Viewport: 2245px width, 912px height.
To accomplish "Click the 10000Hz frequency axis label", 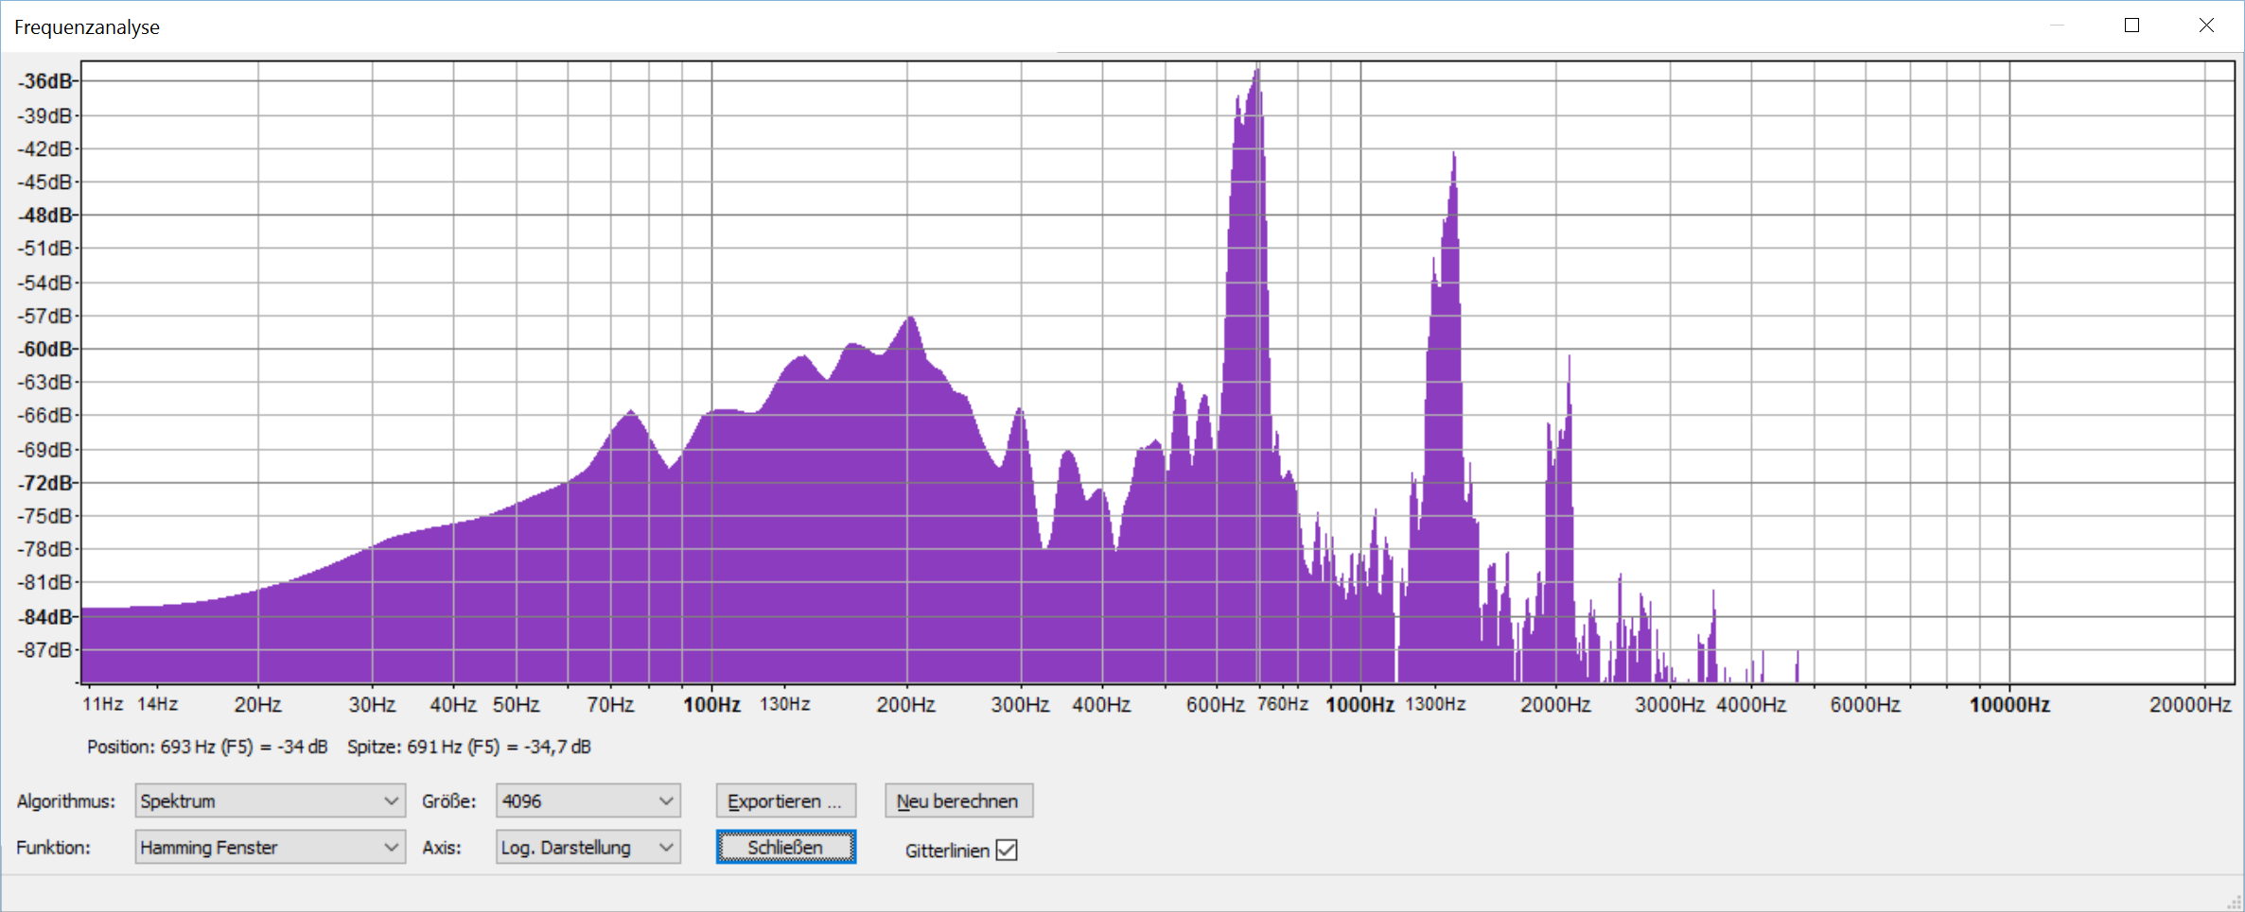I will [x=2009, y=704].
